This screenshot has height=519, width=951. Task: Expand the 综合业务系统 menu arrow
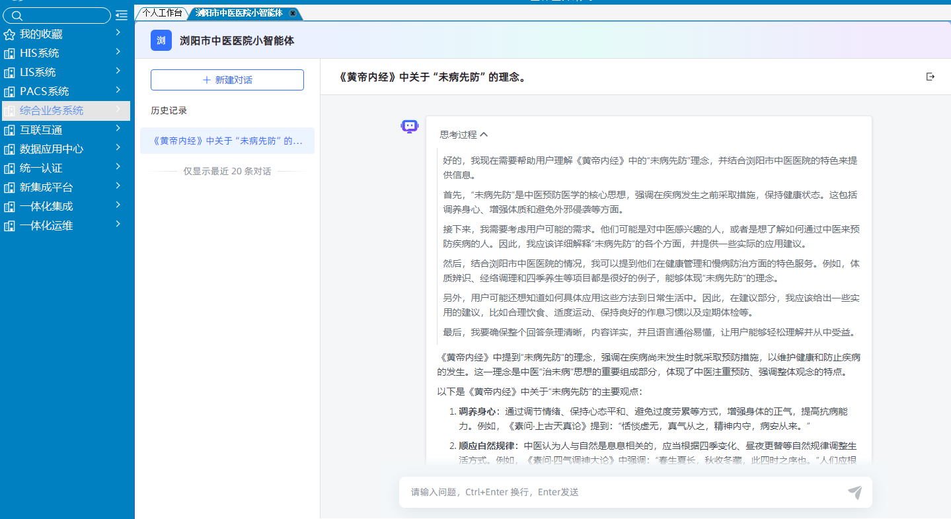point(118,109)
